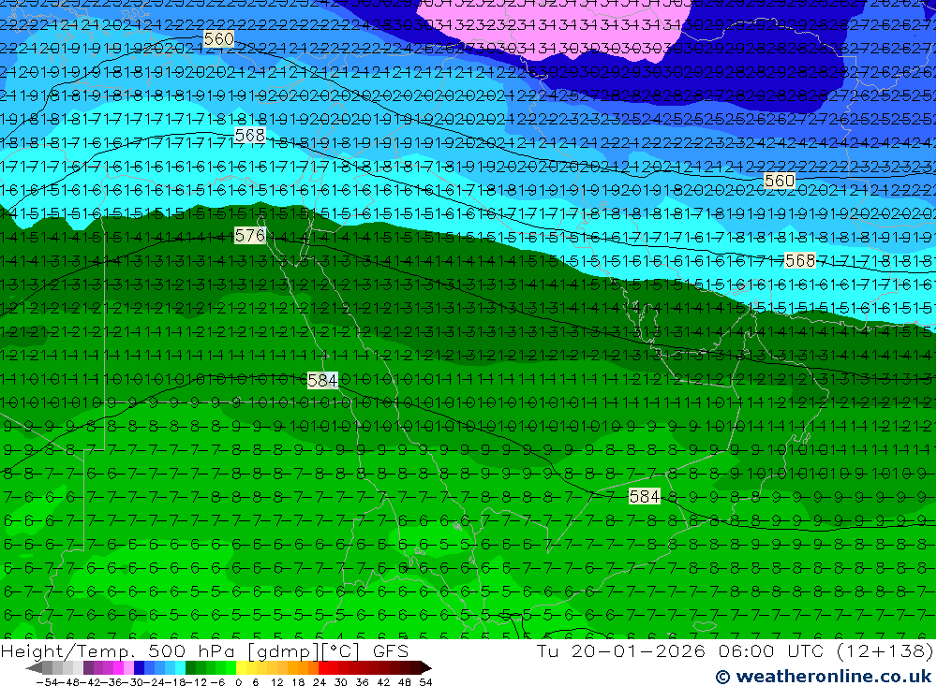Viewport: 937px width, 686px height.
Task: Click the dark blue -30 °C legend swatch
Action: tap(139, 667)
